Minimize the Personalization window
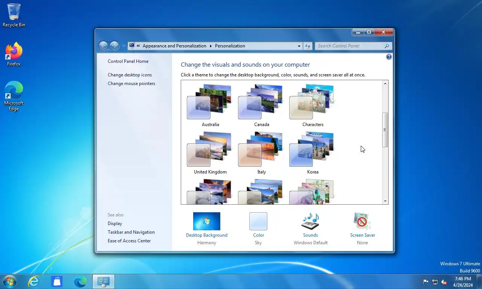The width and height of the screenshot is (482, 289). click(358, 32)
